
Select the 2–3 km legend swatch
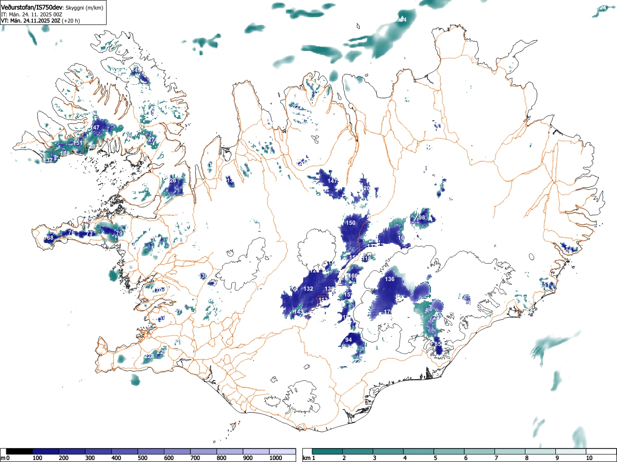coord(358,451)
